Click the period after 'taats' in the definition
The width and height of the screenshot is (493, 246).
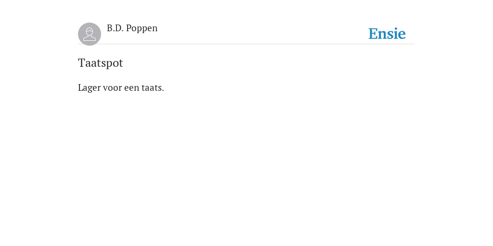(163, 91)
